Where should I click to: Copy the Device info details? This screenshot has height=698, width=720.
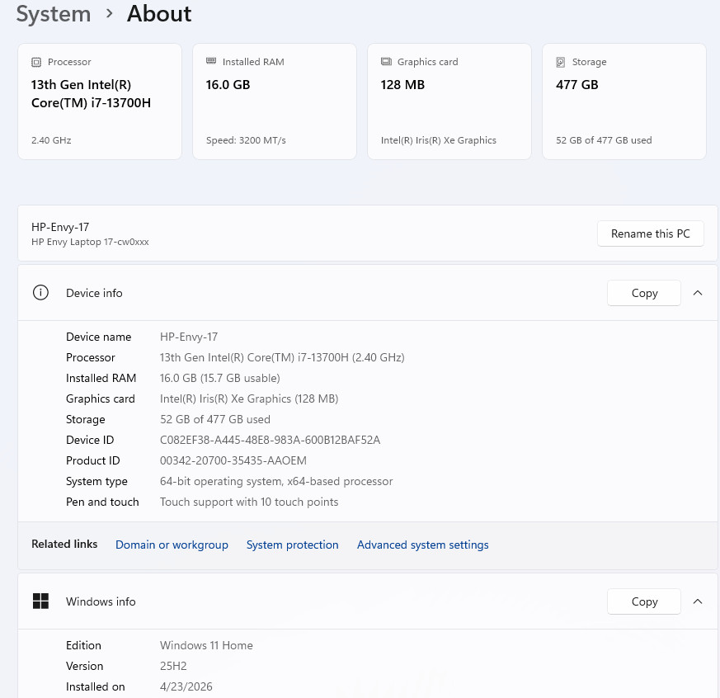click(644, 293)
